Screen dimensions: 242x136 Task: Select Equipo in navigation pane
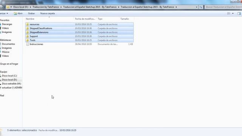coord(4,72)
